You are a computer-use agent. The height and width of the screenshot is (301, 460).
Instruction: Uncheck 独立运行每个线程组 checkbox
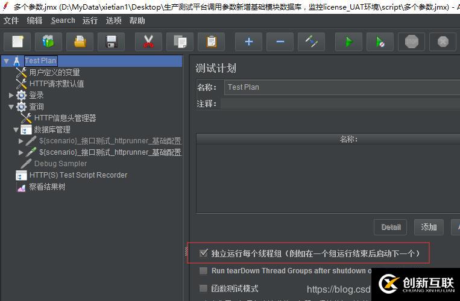pyautogui.click(x=203, y=253)
